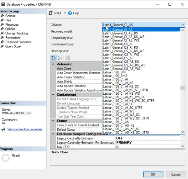Click View connection properties link
The image size is (188, 179).
tap(25, 129)
